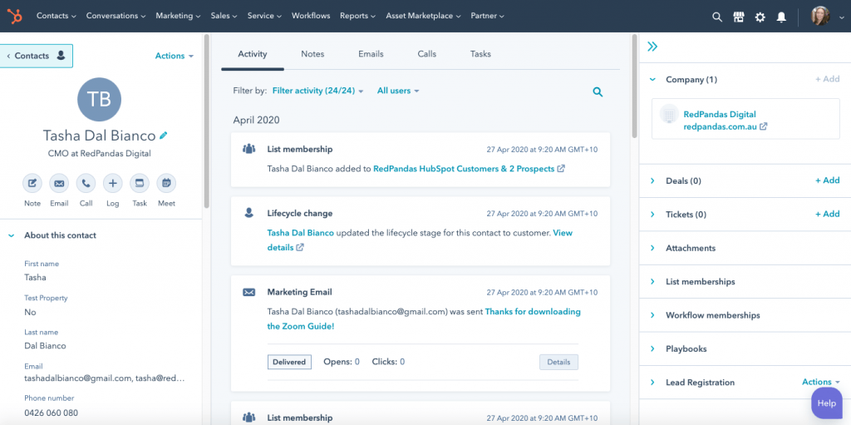Open the Contacts navigation menu
Screen dimensions: 851x425
(x=56, y=16)
